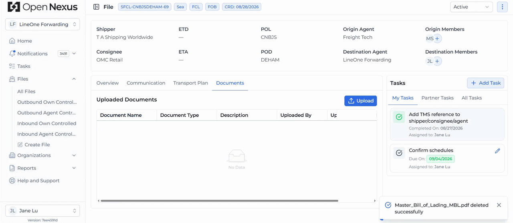Click Freight Tech origin agent
The height and width of the screenshot is (223, 513).
(x=357, y=37)
